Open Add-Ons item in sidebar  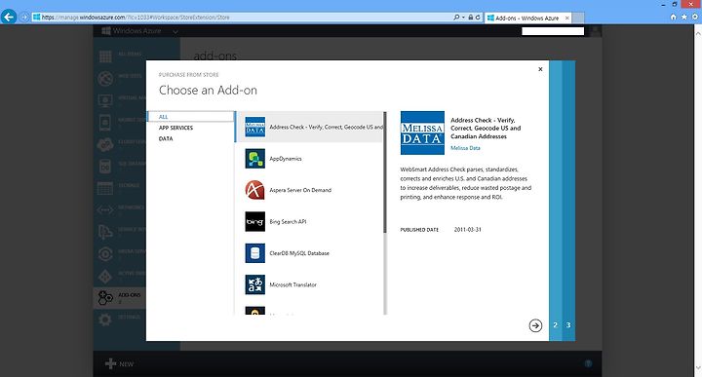click(120, 298)
